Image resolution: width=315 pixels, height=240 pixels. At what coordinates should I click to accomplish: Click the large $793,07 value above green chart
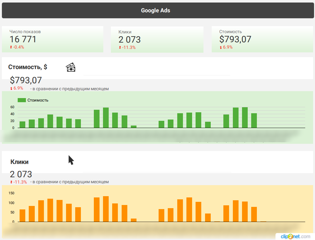26,80
